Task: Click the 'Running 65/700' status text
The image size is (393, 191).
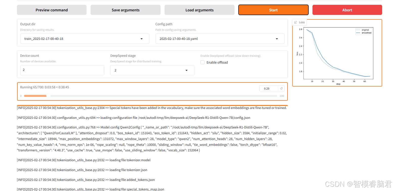Action: (44, 87)
